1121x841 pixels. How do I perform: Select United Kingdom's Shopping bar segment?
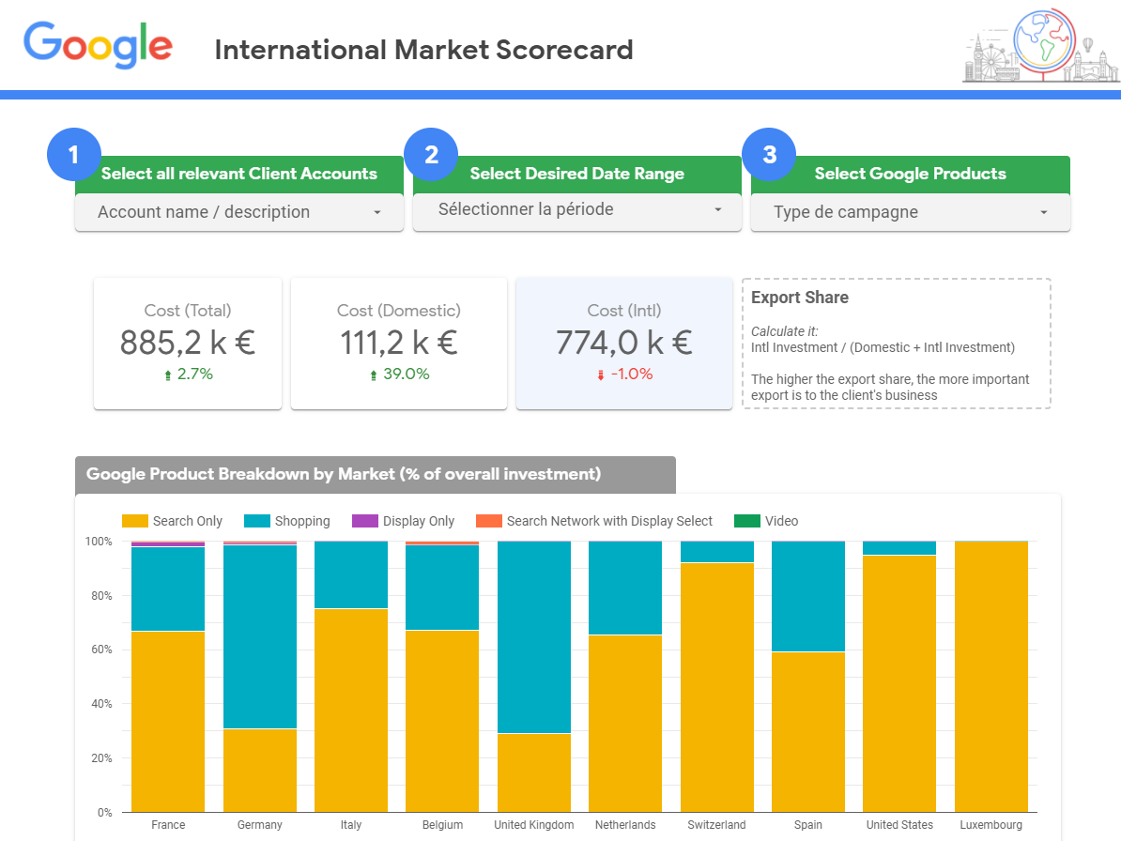(x=534, y=637)
